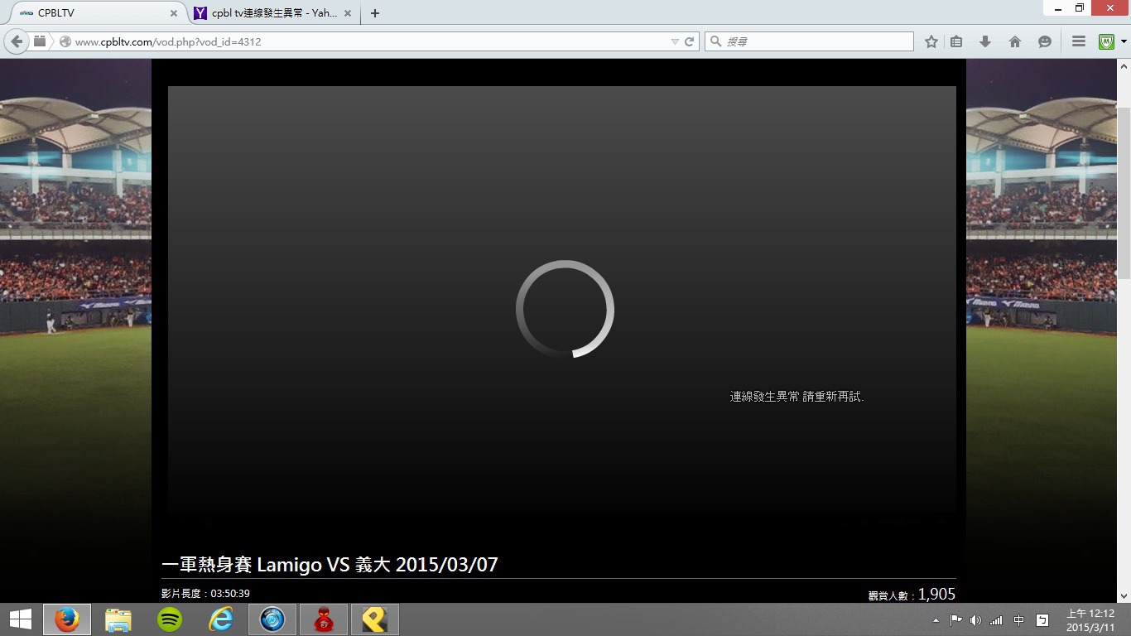The image size is (1131, 636).
Task: Launch Spotify from the taskbar
Action: pos(170,619)
